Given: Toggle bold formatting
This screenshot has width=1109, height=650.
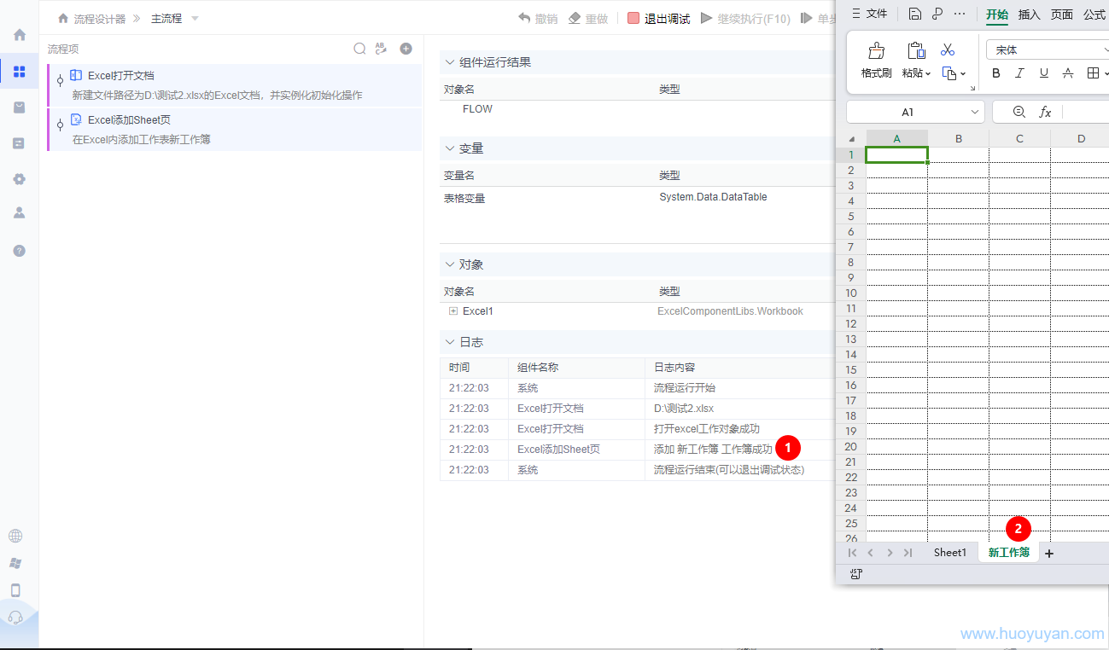Looking at the screenshot, I should click(x=995, y=73).
